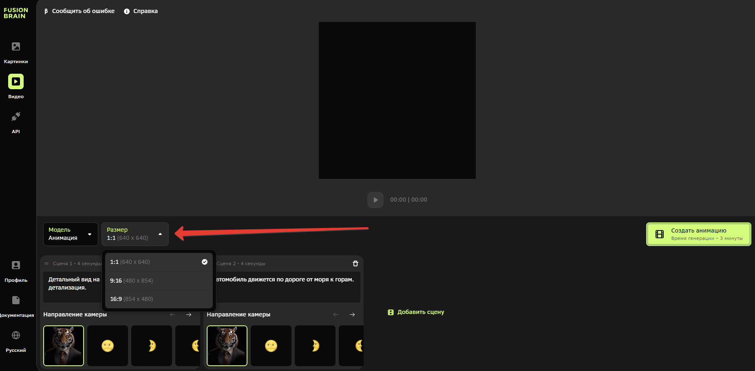Switch language via the Русский globe icon

[16, 336]
